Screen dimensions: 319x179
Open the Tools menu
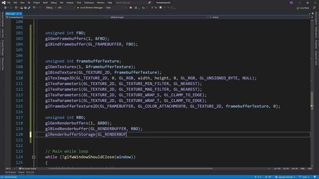pos(79,2)
